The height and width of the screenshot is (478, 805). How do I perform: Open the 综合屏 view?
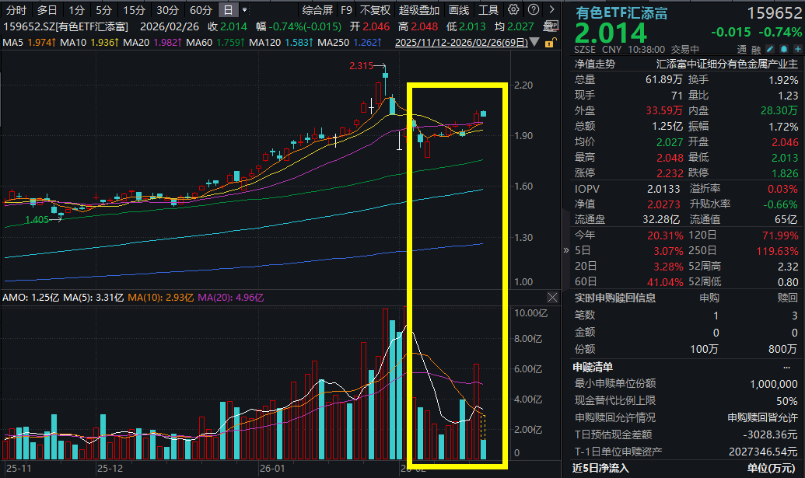point(317,10)
